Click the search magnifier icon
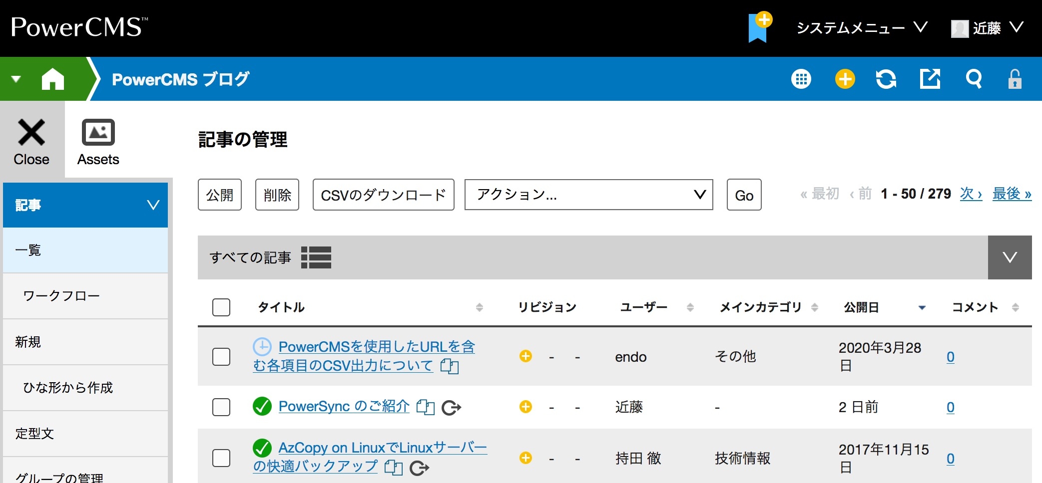 tap(974, 79)
